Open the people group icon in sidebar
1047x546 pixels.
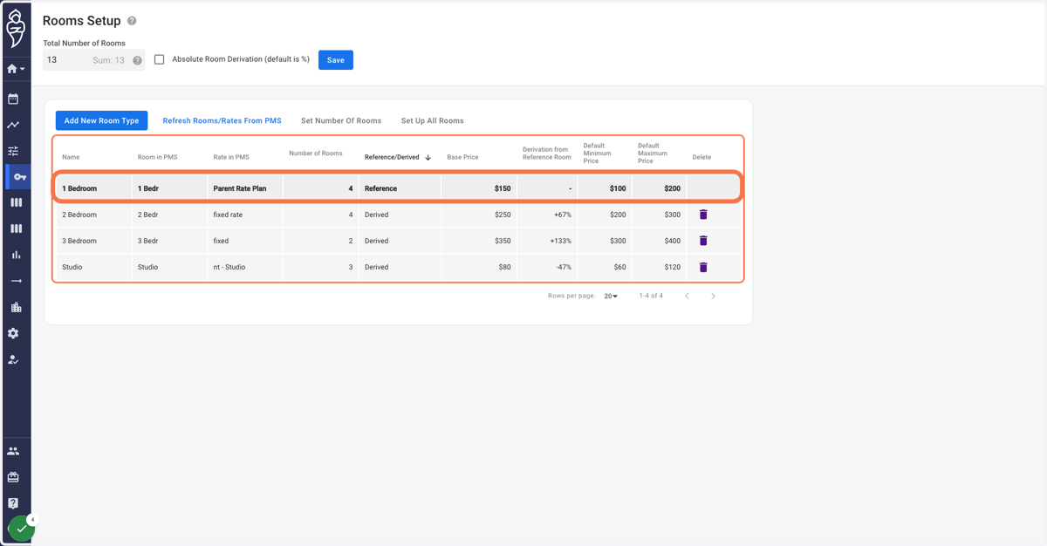(13, 451)
